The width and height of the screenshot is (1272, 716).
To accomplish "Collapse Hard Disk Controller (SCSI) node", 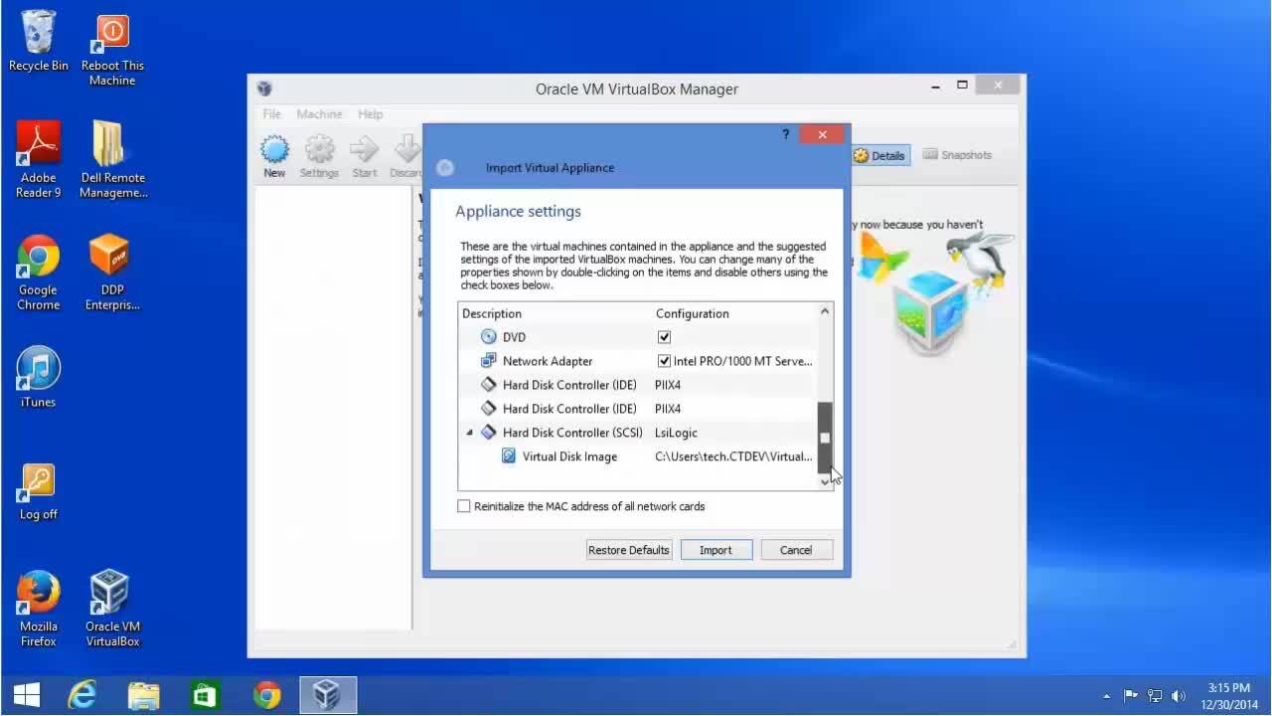I will pyautogui.click(x=469, y=433).
